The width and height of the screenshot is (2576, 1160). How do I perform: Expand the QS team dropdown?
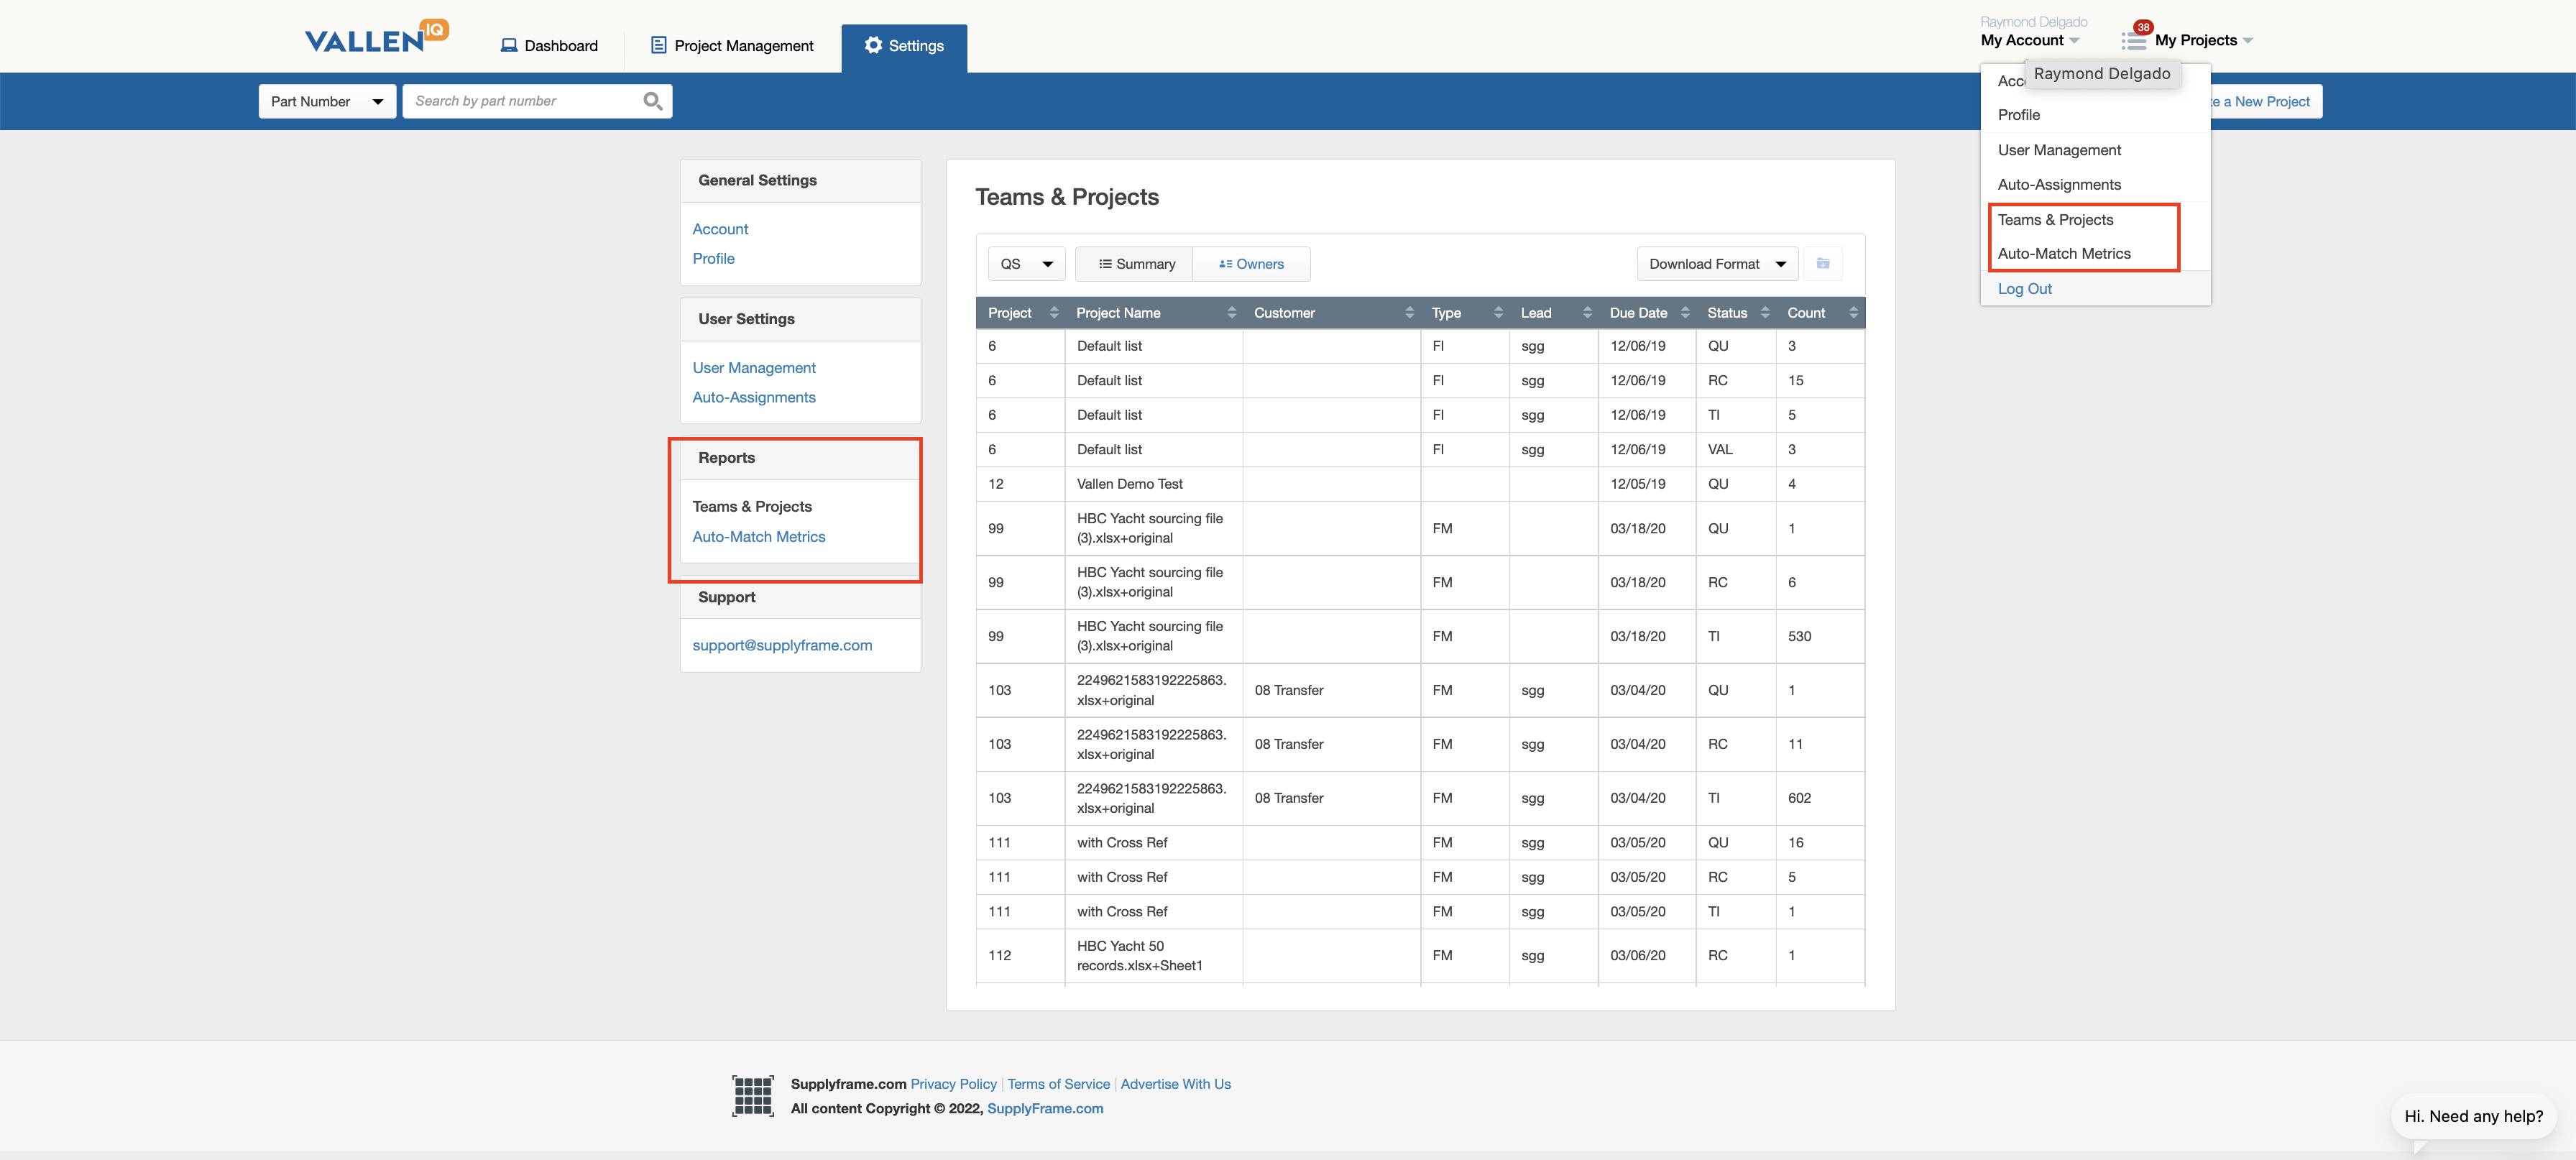(x=1026, y=264)
